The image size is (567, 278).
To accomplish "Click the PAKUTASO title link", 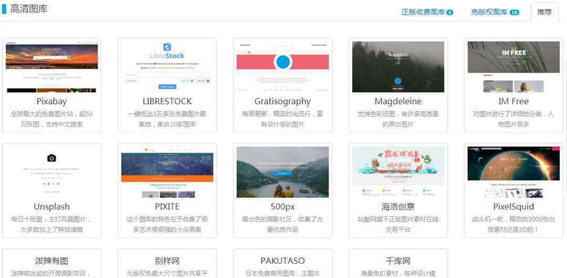I will [x=282, y=261].
